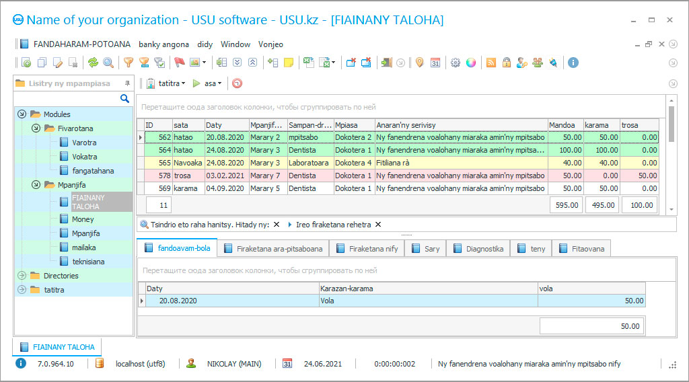The height and width of the screenshot is (382, 689).
Task: Toggle pin on the Lisitry ny mpampiasa panel
Action: tap(127, 83)
